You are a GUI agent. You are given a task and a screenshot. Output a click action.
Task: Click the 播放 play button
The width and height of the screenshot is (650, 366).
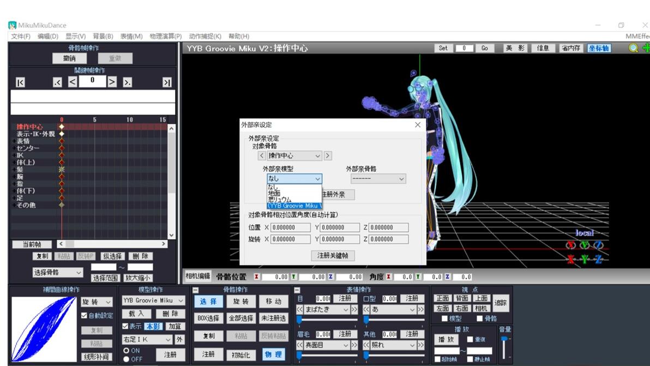pos(447,339)
